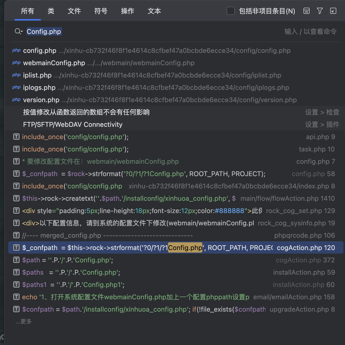Select merged_config.php result in phpqrcode.php 106
The image size is (345, 345).
176,235
